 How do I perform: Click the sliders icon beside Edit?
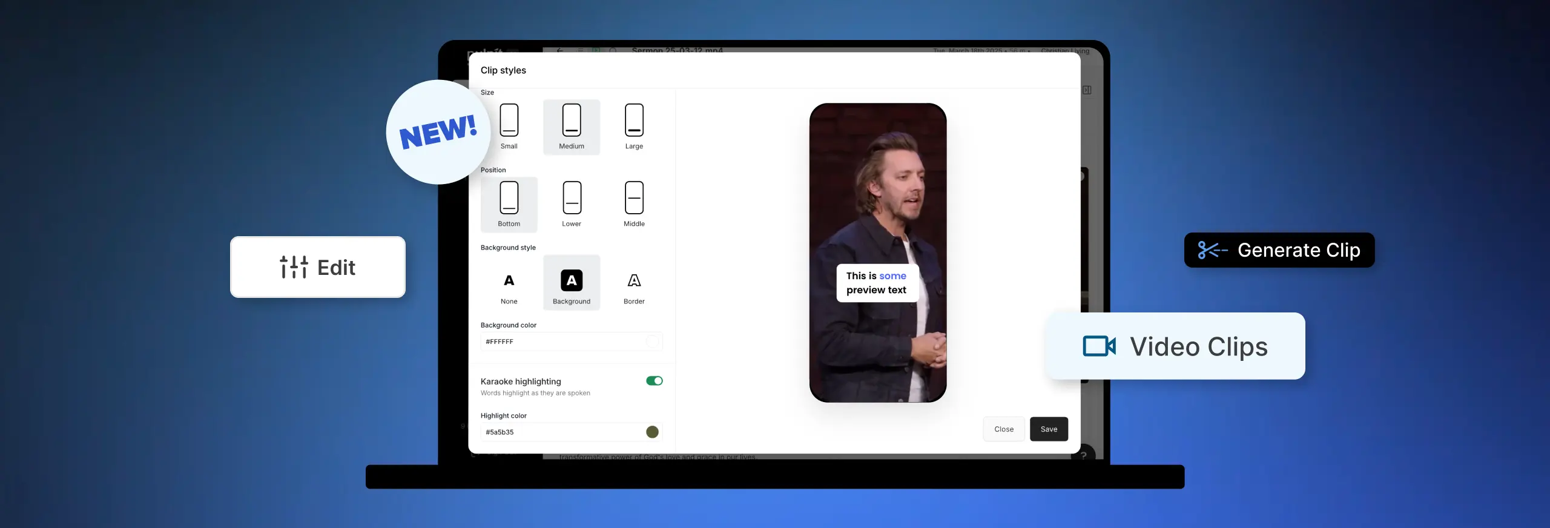294,267
